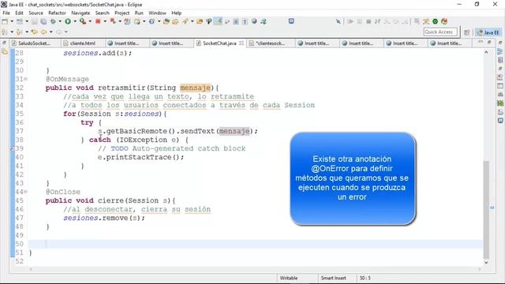
Task: Click the Step Over debug icon
Action: tap(396, 21)
